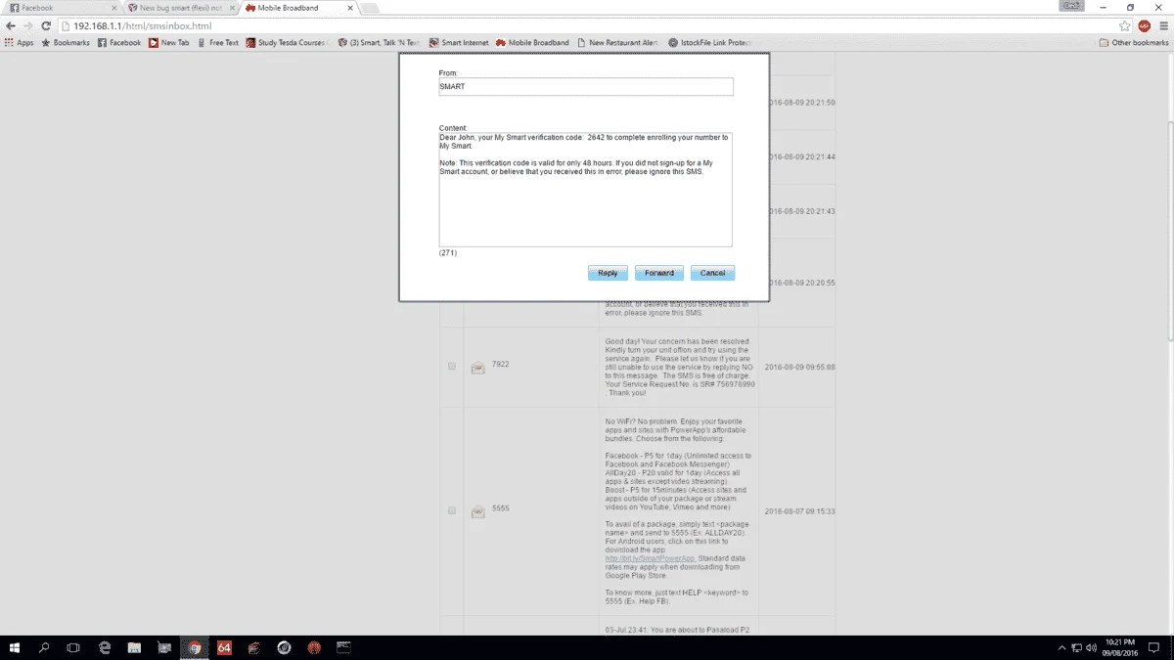Expand the Other bookmarks folder
The width and height of the screenshot is (1174, 660).
pyautogui.click(x=1134, y=43)
